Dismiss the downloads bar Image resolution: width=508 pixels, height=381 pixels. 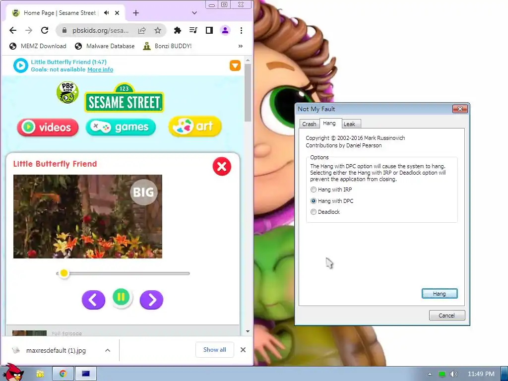pyautogui.click(x=243, y=350)
